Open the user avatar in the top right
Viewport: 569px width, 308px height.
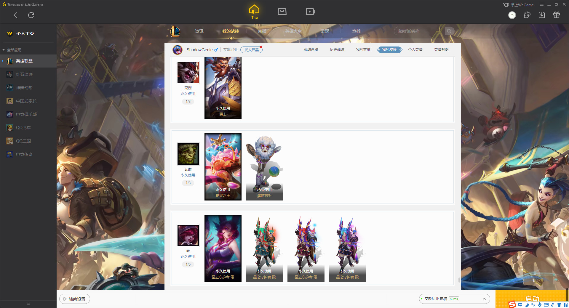tap(512, 15)
